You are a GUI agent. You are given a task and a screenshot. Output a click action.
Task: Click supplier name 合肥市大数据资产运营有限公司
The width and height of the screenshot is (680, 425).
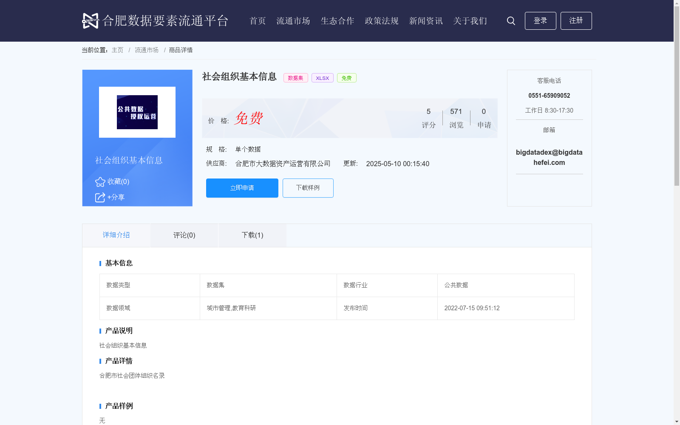pyautogui.click(x=283, y=164)
